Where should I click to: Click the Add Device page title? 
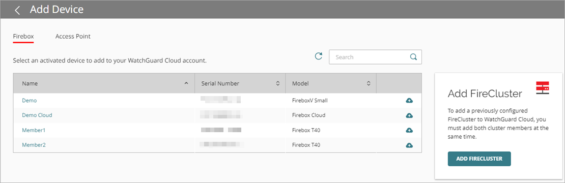click(56, 9)
